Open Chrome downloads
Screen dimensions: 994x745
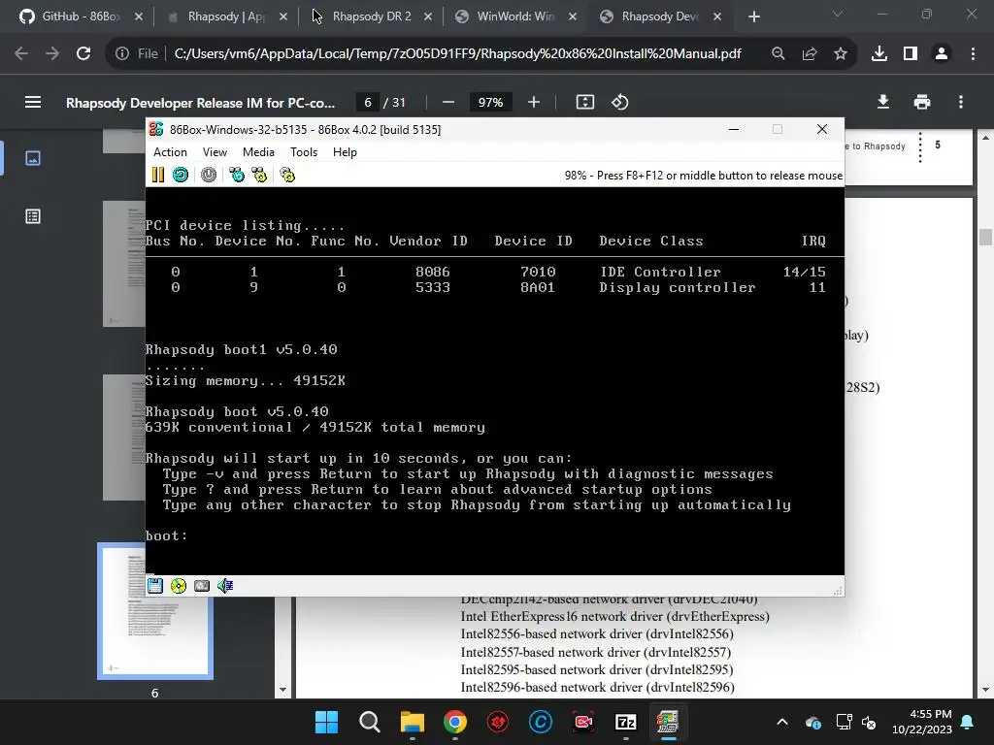[879, 54]
